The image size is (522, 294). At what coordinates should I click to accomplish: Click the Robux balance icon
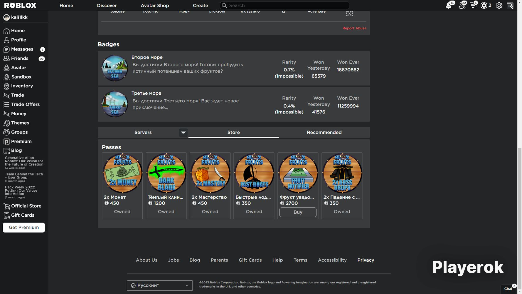(x=484, y=6)
